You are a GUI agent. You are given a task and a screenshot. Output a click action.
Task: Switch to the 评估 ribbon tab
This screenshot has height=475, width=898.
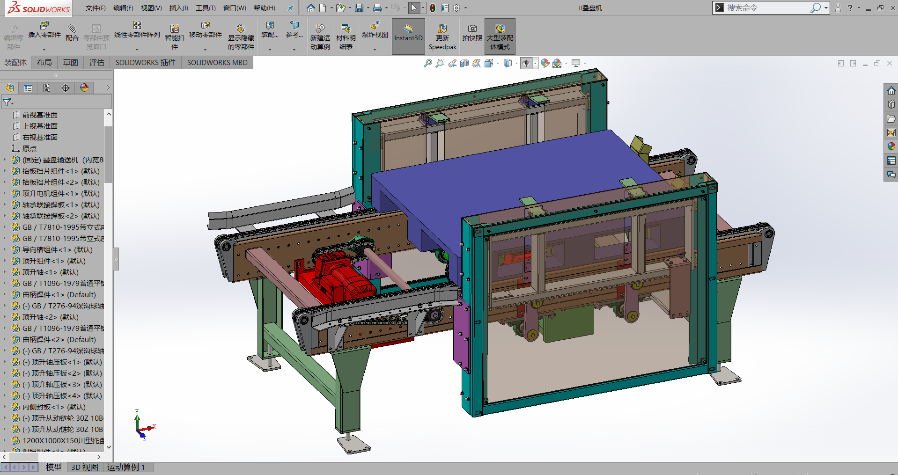(x=96, y=63)
